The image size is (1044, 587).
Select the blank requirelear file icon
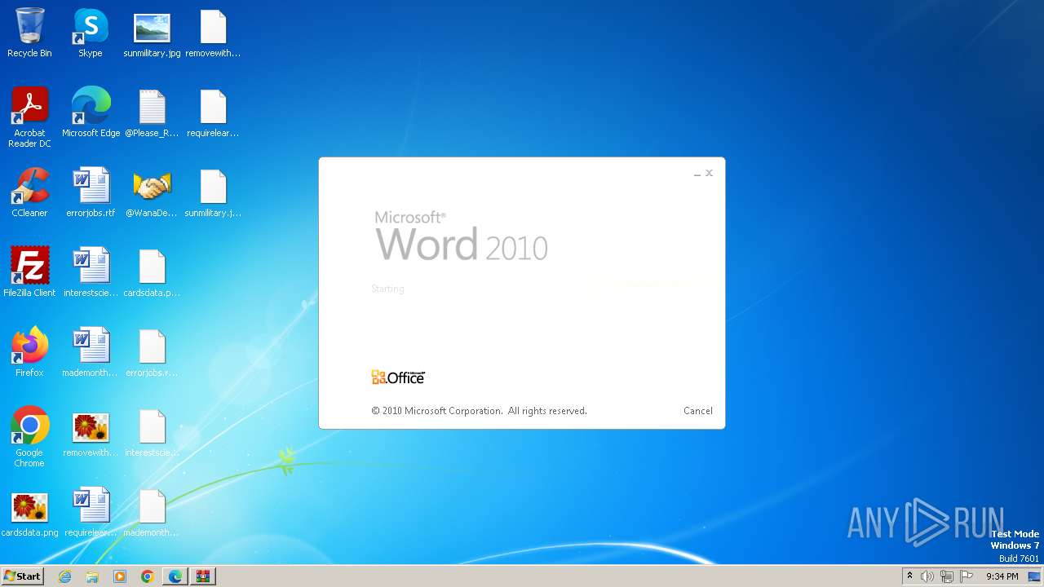point(213,113)
